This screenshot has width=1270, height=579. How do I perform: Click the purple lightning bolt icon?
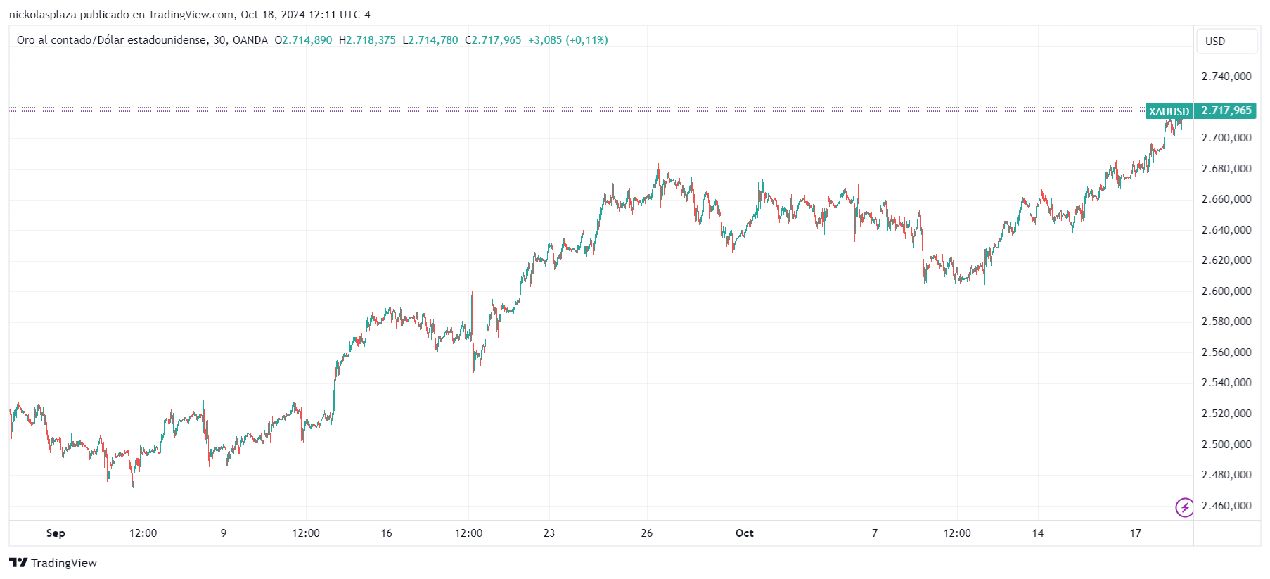click(1185, 507)
